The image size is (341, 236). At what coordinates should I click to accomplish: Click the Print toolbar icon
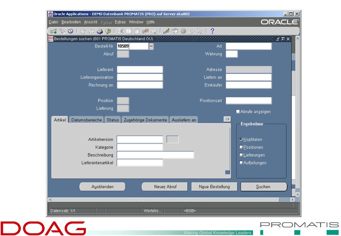coord(100,31)
